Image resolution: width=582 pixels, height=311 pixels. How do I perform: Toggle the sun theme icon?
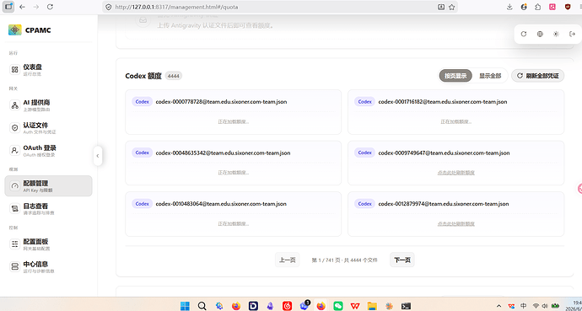(556, 34)
